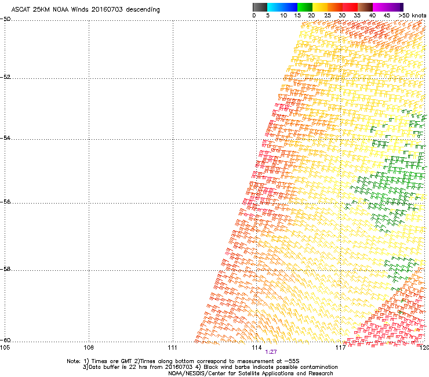
Task: Click the '108' longitude axis label
Action: point(89,347)
